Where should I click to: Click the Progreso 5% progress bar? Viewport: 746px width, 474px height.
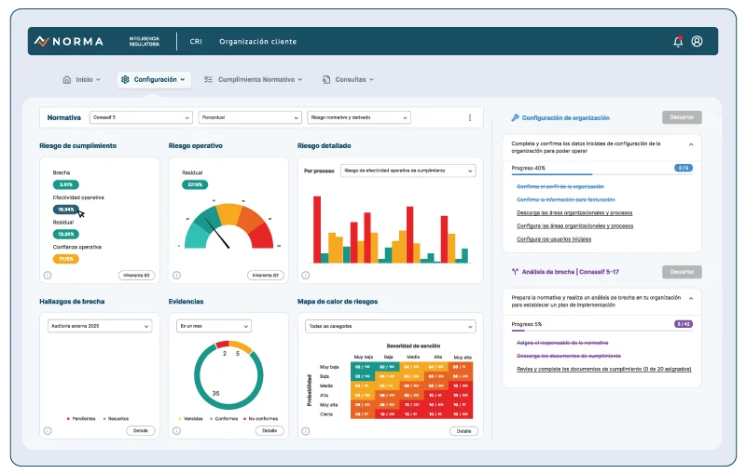[601, 331]
